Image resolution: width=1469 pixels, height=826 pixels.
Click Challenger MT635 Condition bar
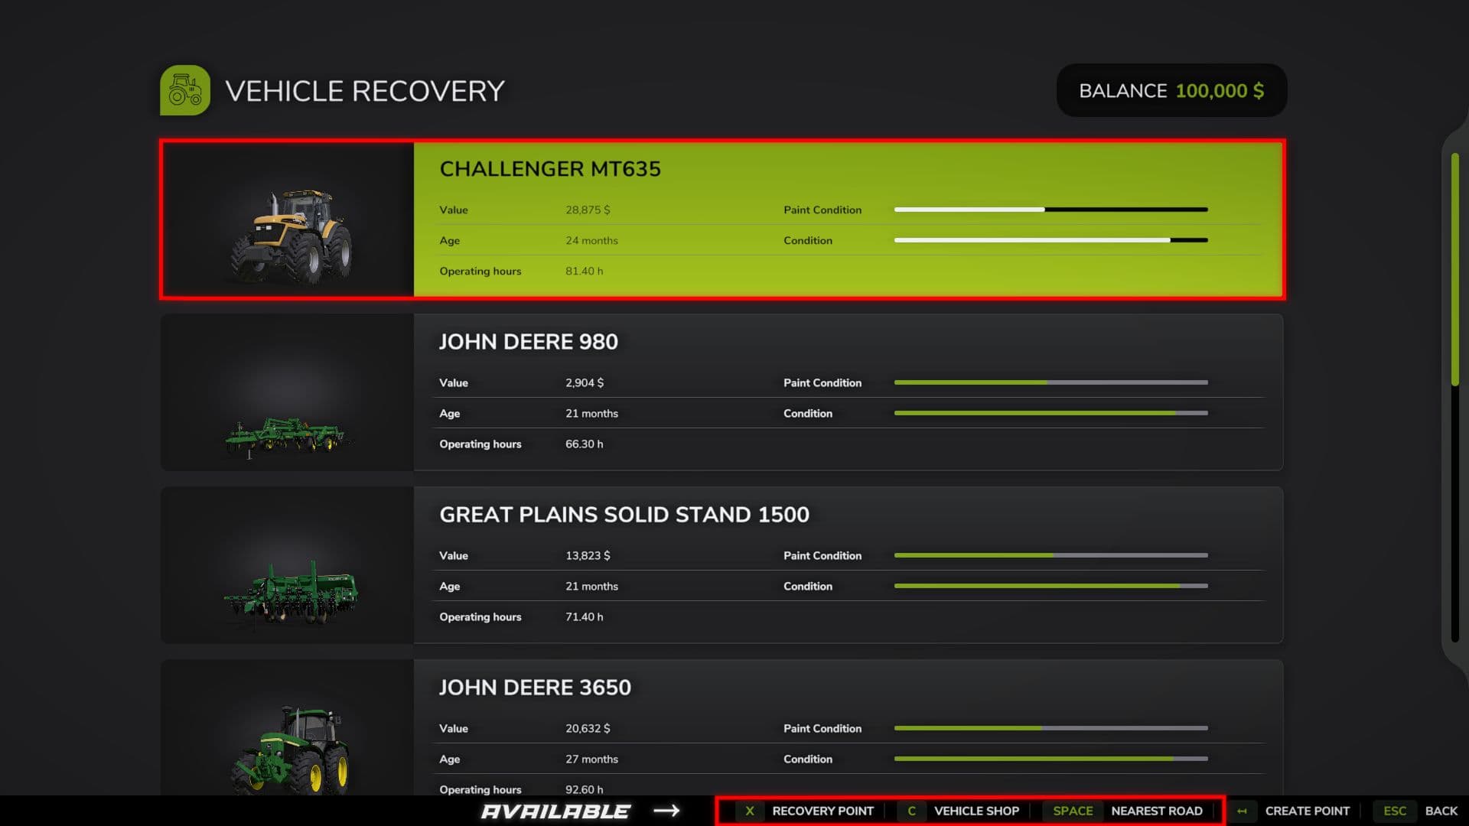tap(1051, 240)
